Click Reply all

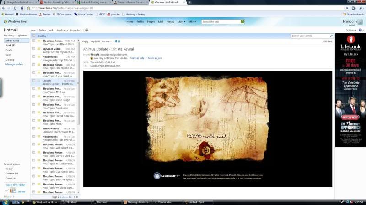[x=95, y=41]
